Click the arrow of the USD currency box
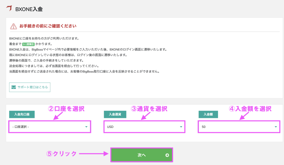This screenshot has width=284, height=165. 181,127
